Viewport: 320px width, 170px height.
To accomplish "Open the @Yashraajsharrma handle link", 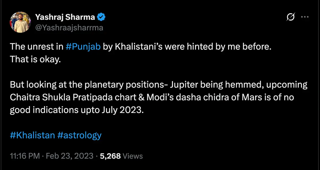I will coord(69,27).
